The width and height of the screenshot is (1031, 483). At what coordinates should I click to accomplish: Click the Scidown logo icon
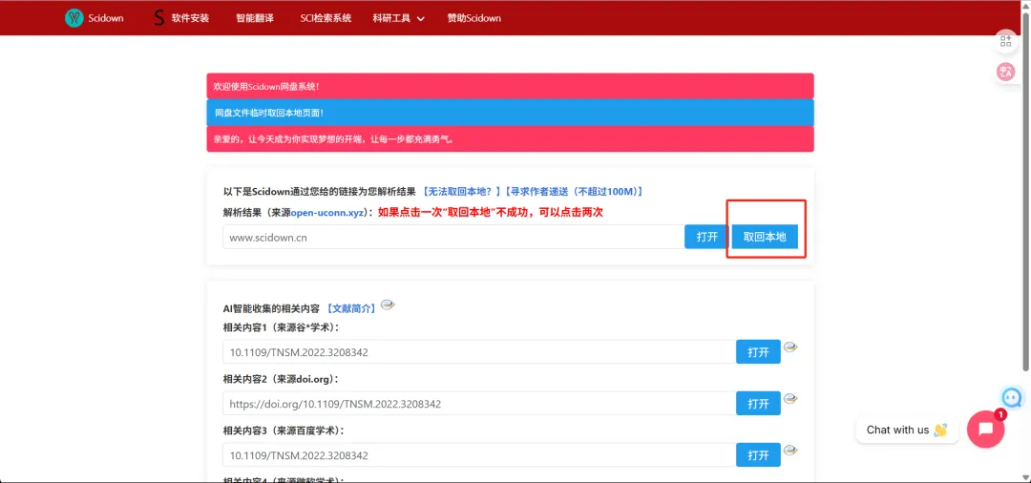[x=74, y=18]
